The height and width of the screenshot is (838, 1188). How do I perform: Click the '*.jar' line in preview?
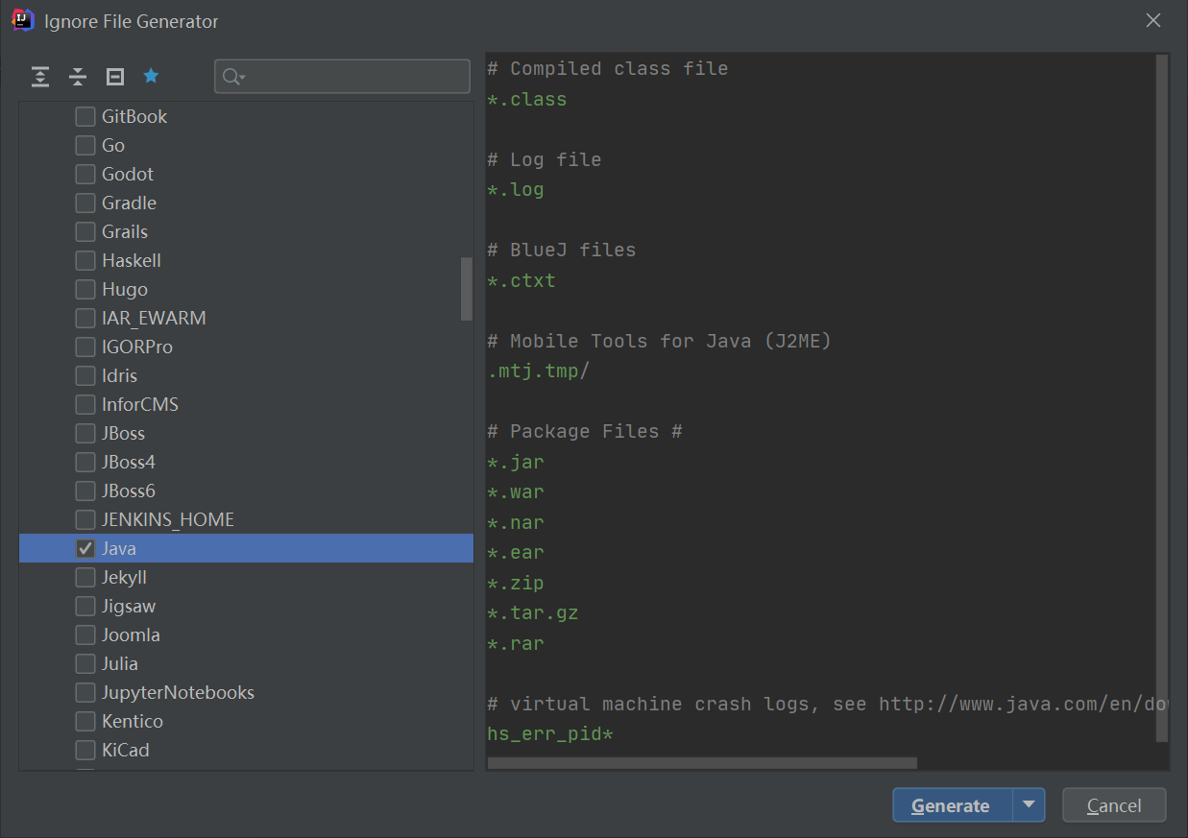516,462
